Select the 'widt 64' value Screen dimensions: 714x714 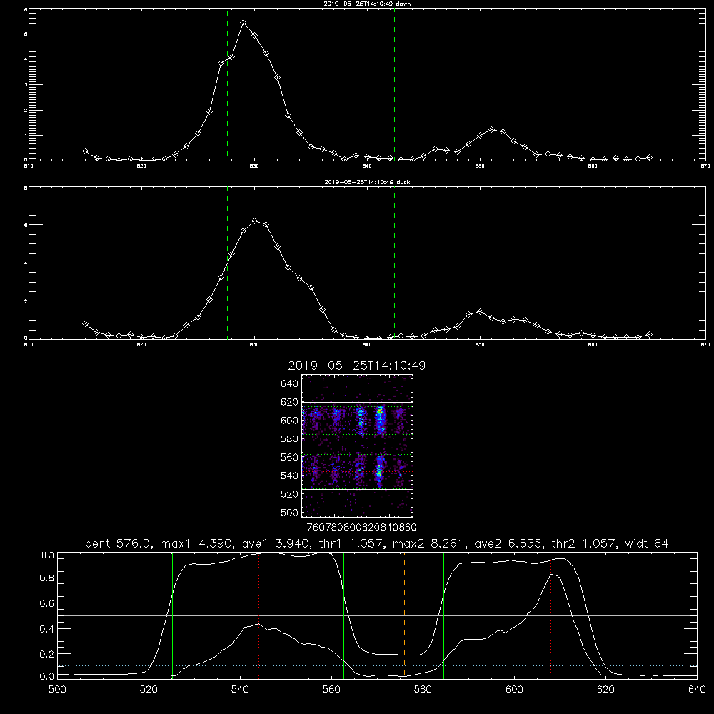click(647, 543)
